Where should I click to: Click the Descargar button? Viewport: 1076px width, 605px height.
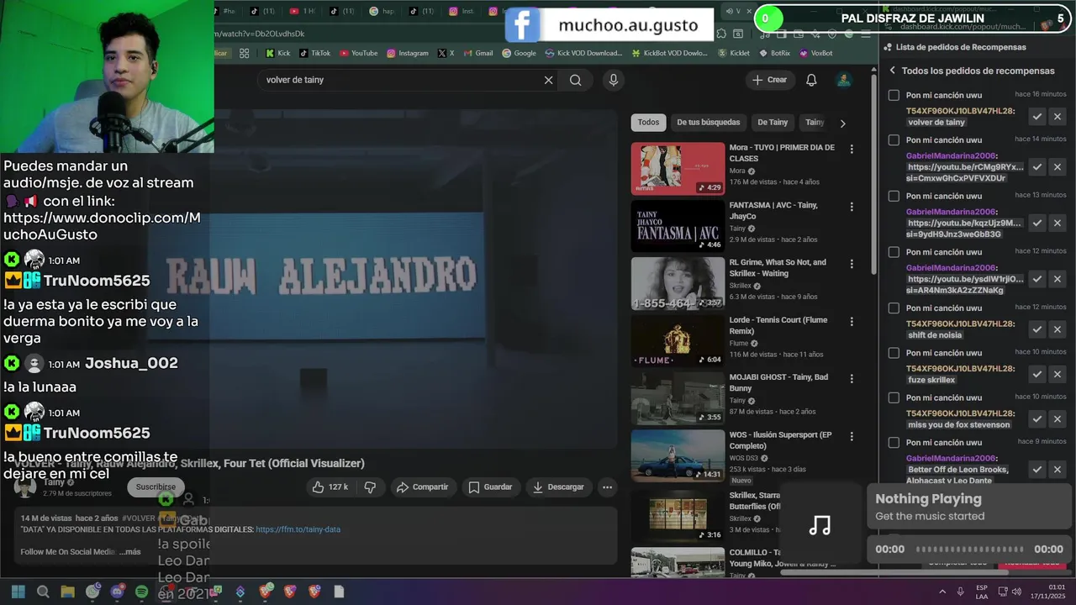click(x=558, y=487)
